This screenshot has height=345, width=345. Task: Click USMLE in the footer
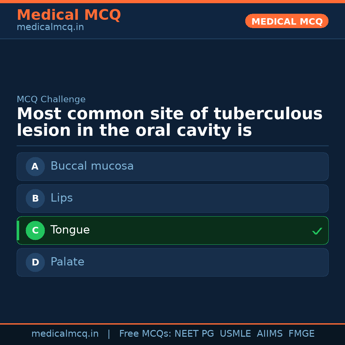[235, 334]
